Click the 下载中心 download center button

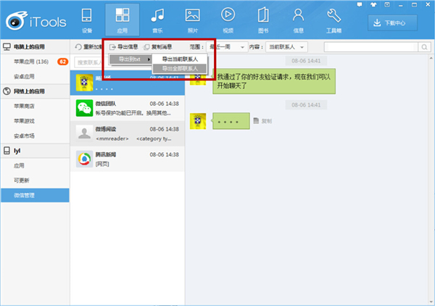click(392, 22)
